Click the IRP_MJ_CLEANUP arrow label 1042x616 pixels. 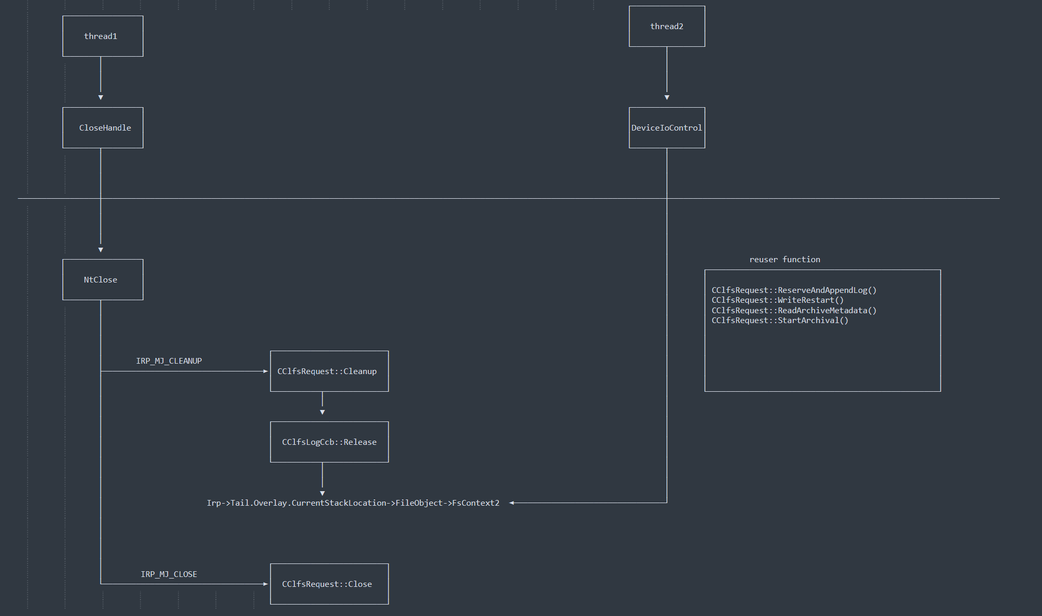(169, 361)
